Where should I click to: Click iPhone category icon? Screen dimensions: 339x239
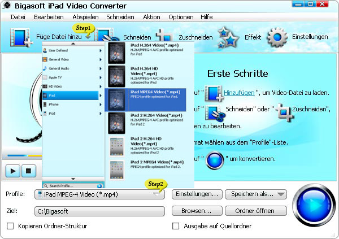[x=45, y=105]
